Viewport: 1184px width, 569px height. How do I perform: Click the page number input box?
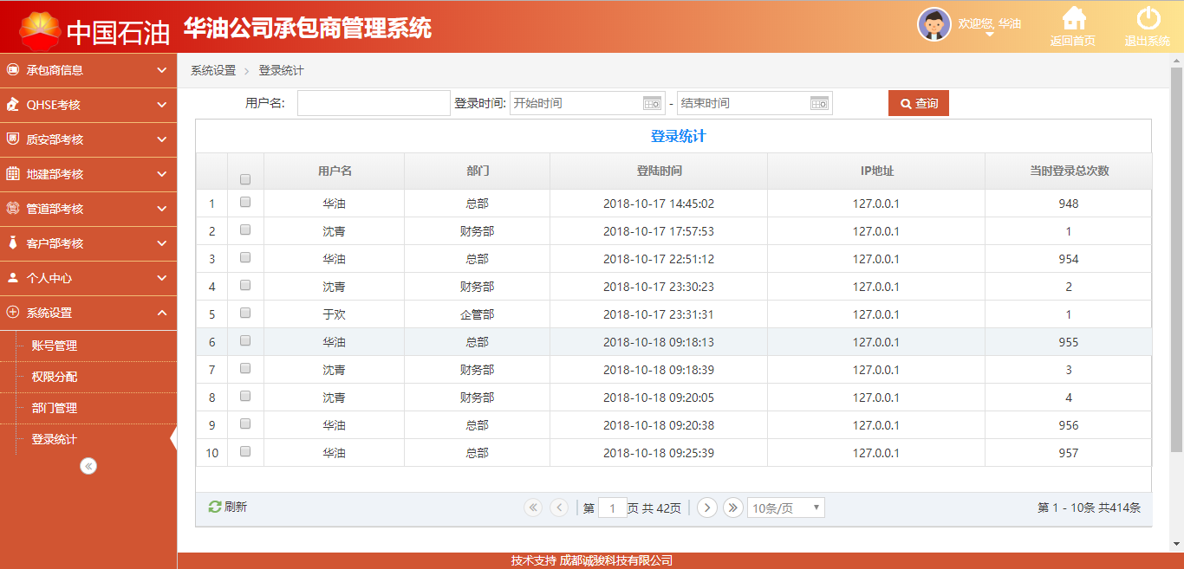click(613, 508)
